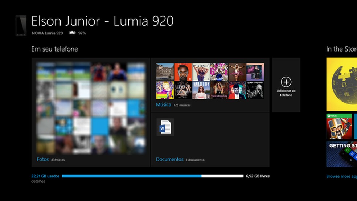Click the 125 músicas count
357x201 pixels.
point(182,105)
